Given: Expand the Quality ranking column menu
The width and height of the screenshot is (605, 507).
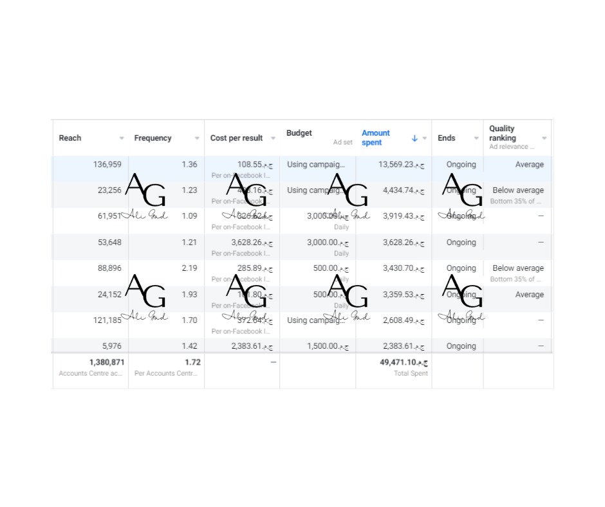Looking at the screenshot, I should click(x=544, y=138).
